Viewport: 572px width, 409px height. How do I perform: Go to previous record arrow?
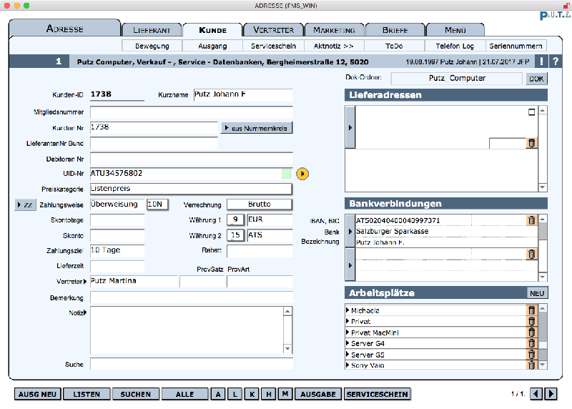pos(536,394)
